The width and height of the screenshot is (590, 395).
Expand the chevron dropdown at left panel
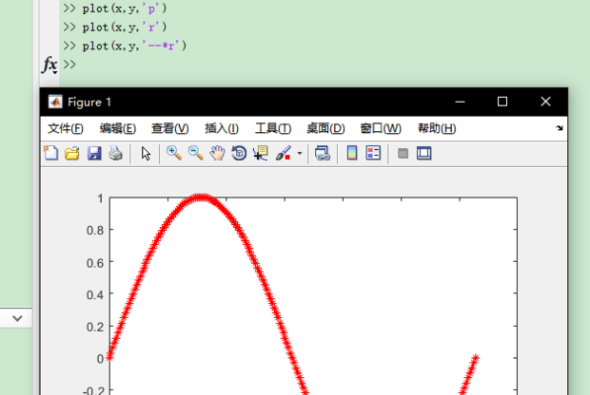tap(17, 318)
